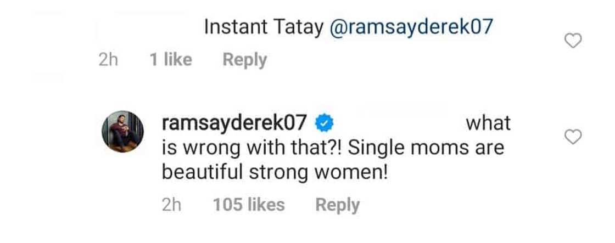The width and height of the screenshot is (615, 243).
Task: Open the bold ramsayderek07 username
Action: click(237, 124)
